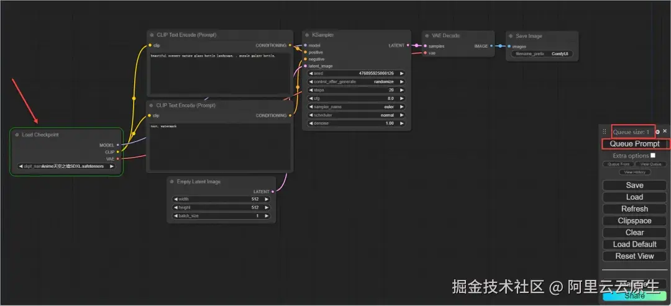Click the Load Checkpoint node title
Viewport: 671px width, 306px height.
(40, 135)
